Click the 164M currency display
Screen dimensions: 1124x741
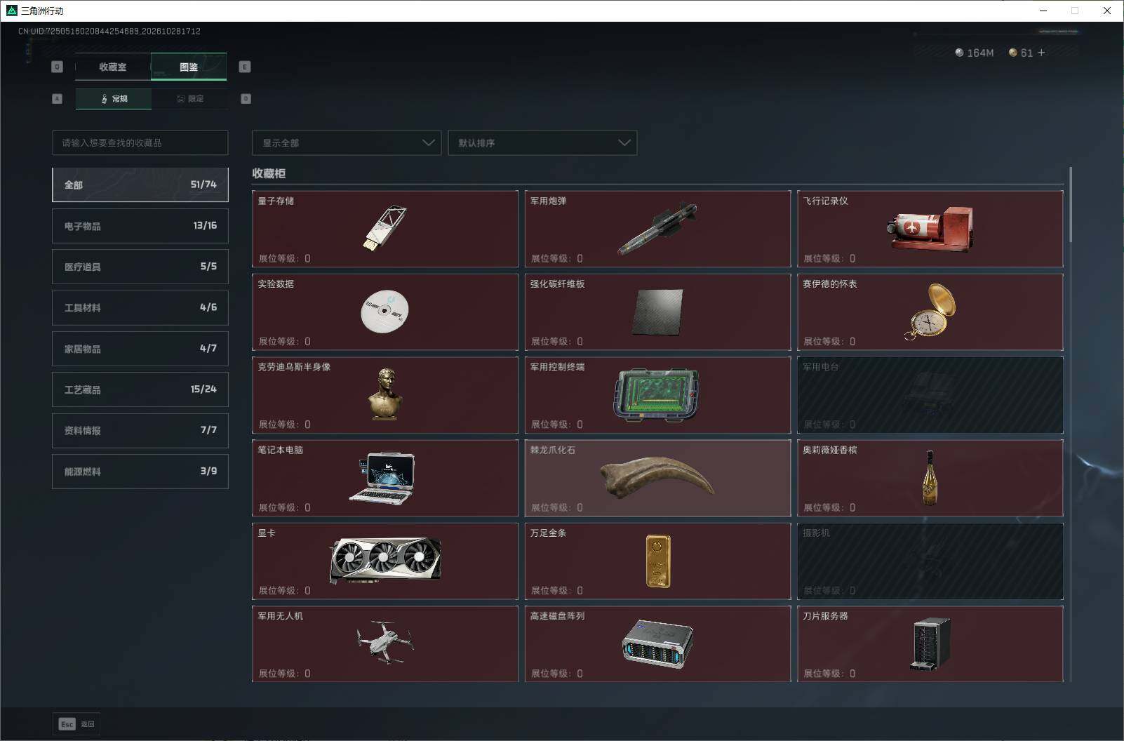975,53
